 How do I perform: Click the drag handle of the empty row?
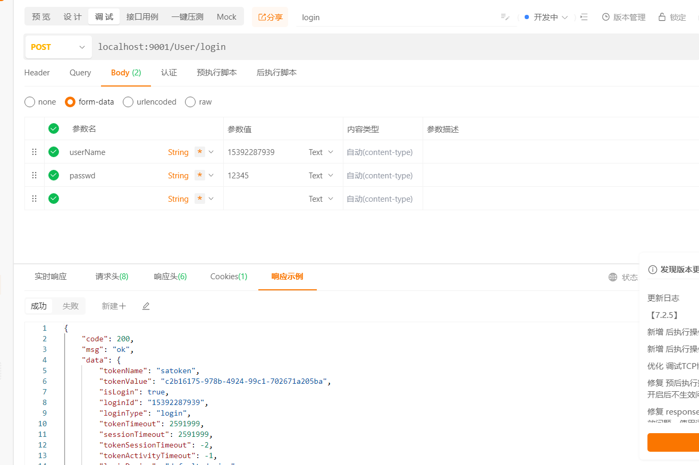tap(35, 199)
